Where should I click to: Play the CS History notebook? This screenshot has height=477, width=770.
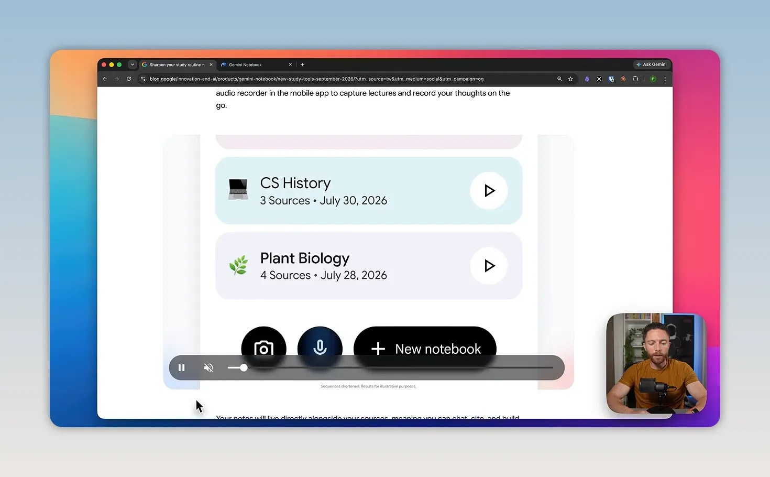489,191
